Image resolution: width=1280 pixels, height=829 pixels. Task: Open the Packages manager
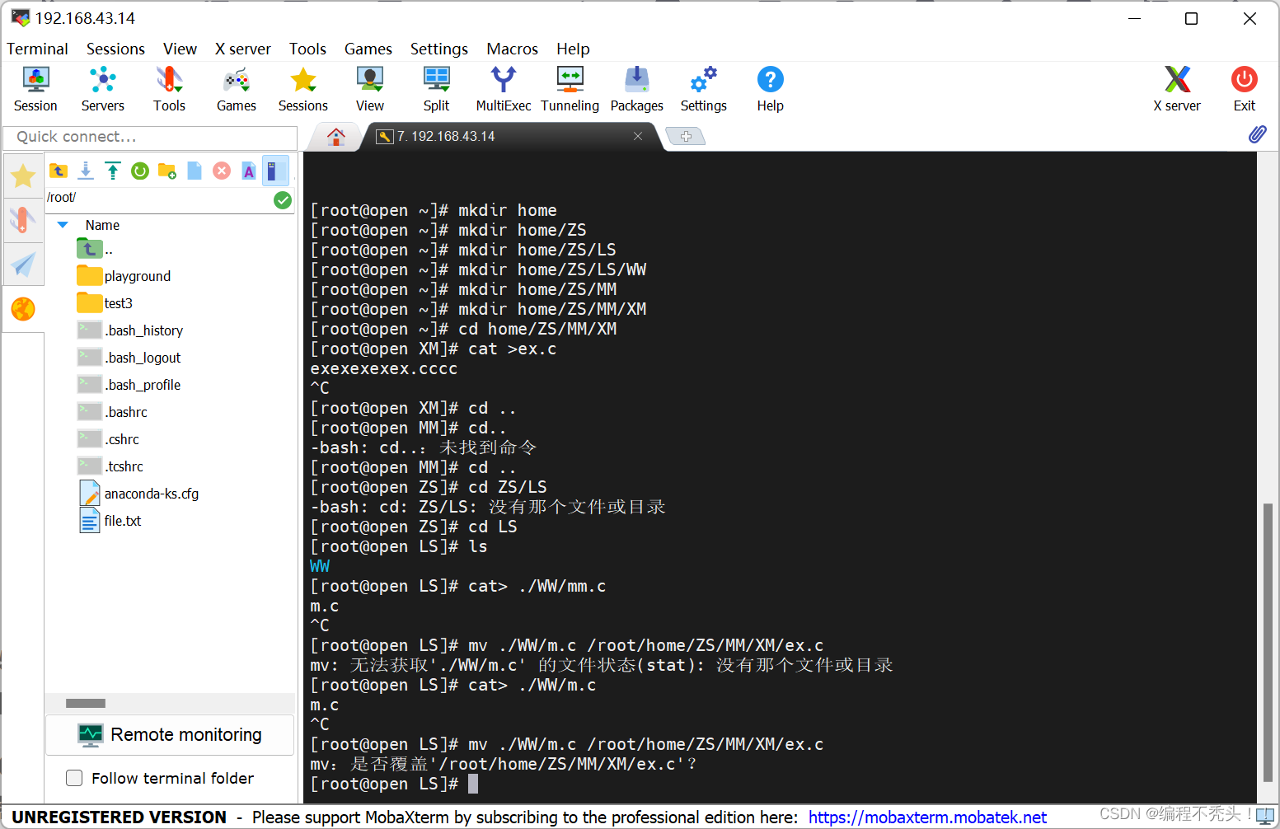(x=636, y=88)
